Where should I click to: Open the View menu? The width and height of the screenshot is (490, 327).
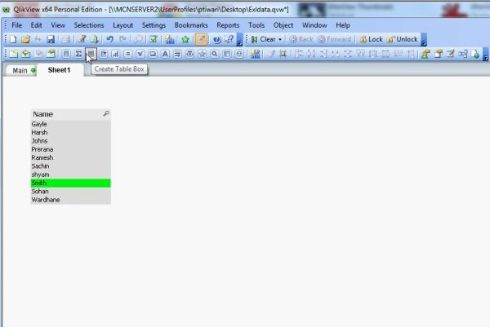[58, 25]
